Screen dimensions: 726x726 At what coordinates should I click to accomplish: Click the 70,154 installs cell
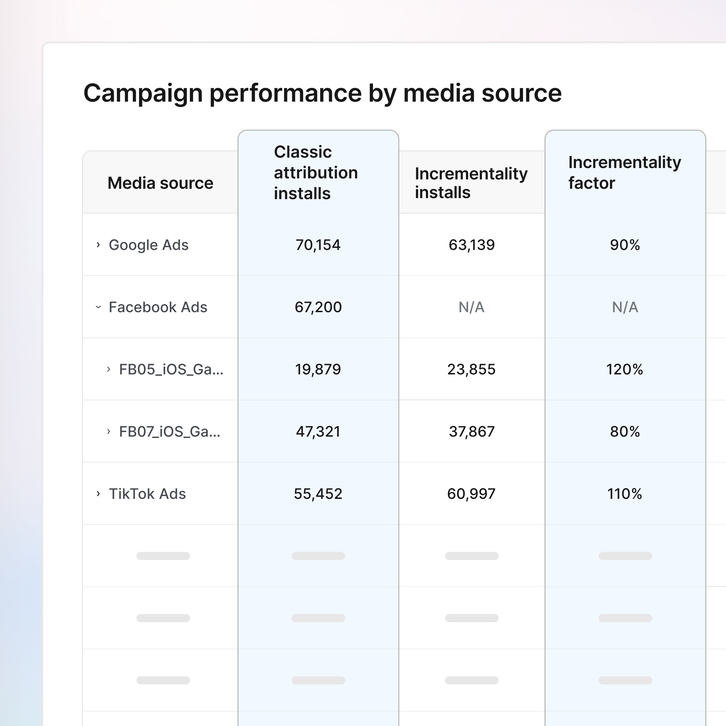pos(318,245)
